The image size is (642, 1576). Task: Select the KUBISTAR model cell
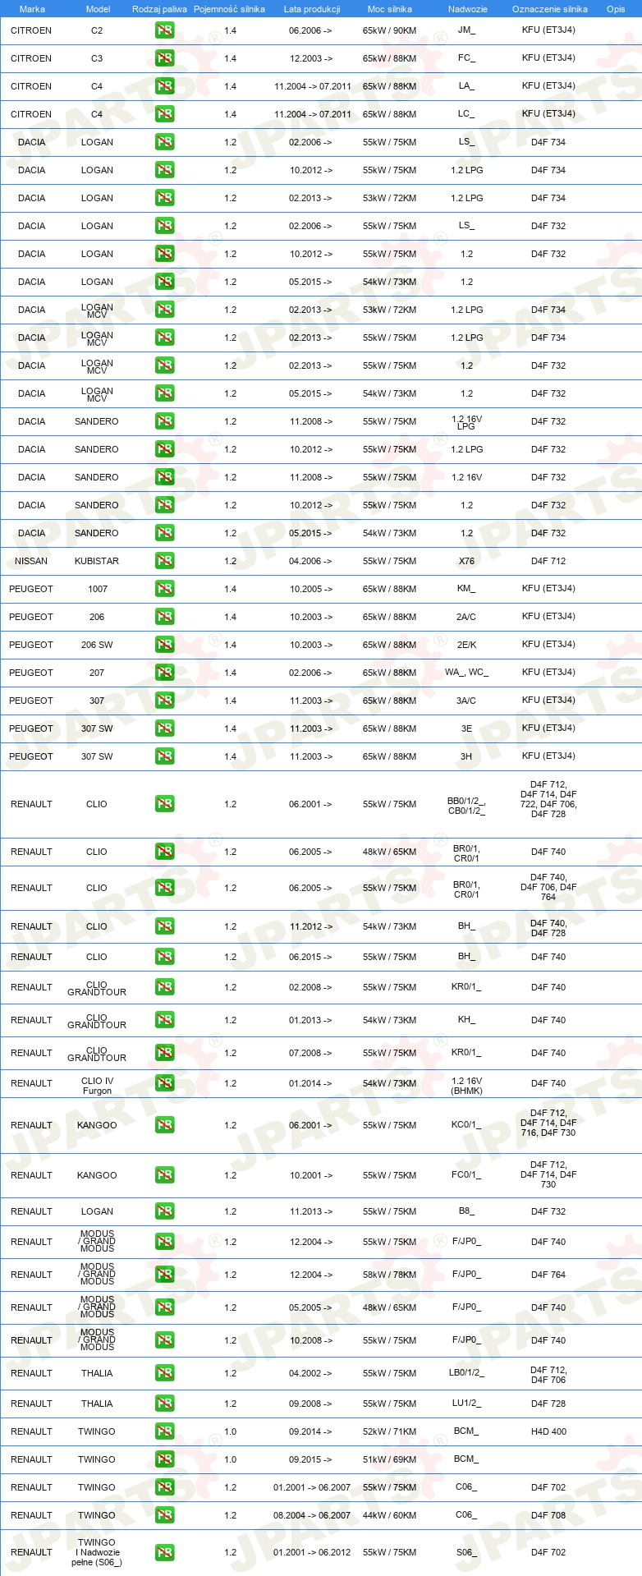coord(97,561)
